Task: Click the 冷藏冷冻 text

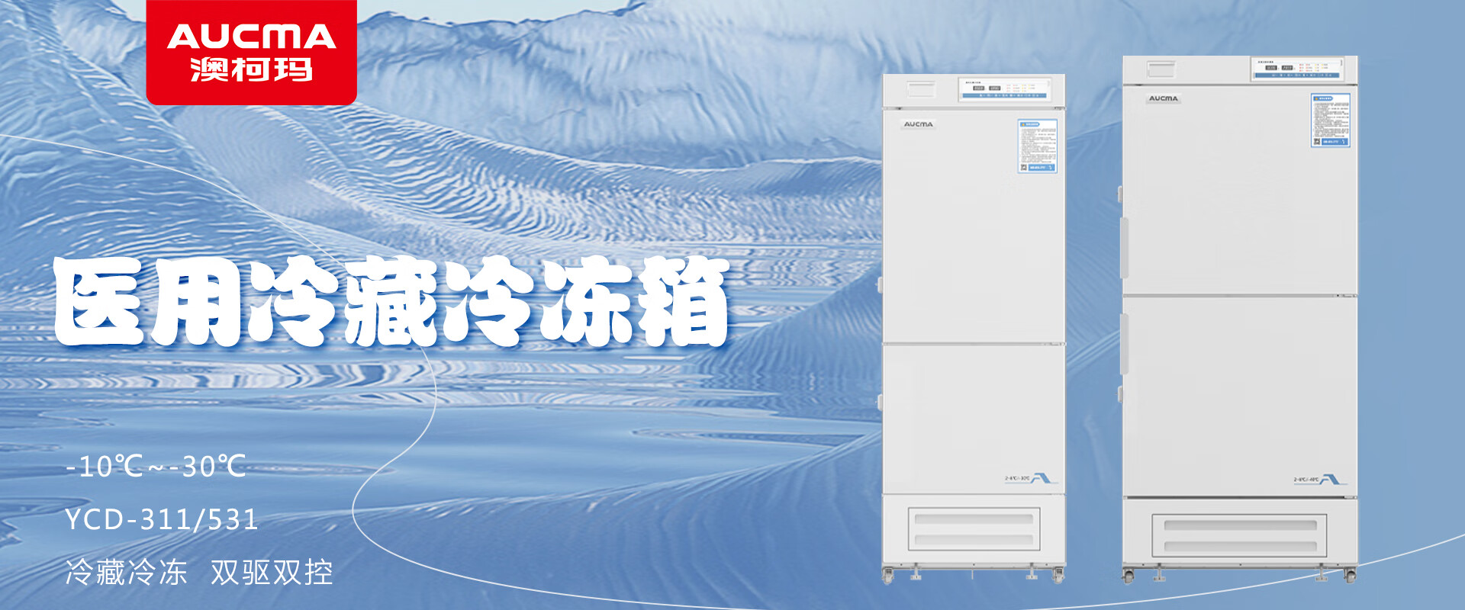Action: 126,572
